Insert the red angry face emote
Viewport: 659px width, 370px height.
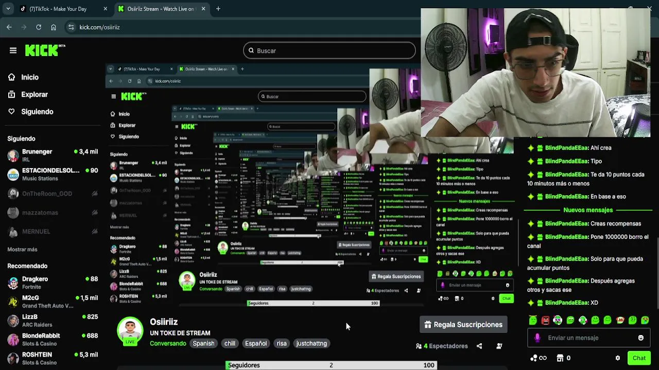(545, 320)
